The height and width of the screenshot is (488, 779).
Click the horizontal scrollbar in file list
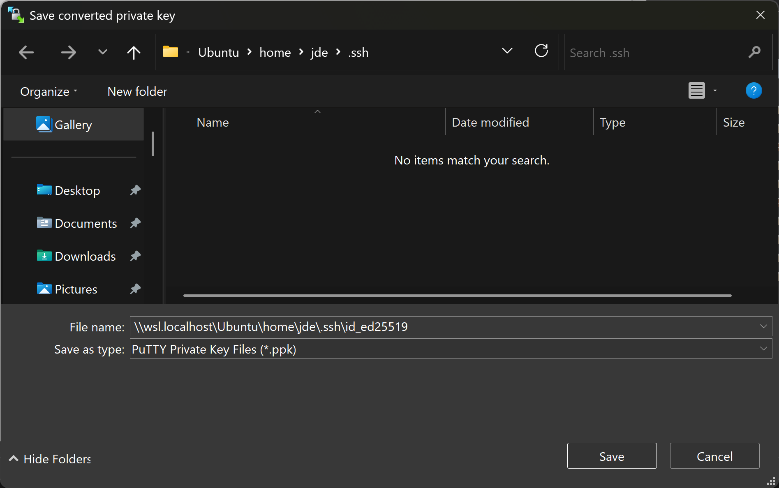[457, 295]
